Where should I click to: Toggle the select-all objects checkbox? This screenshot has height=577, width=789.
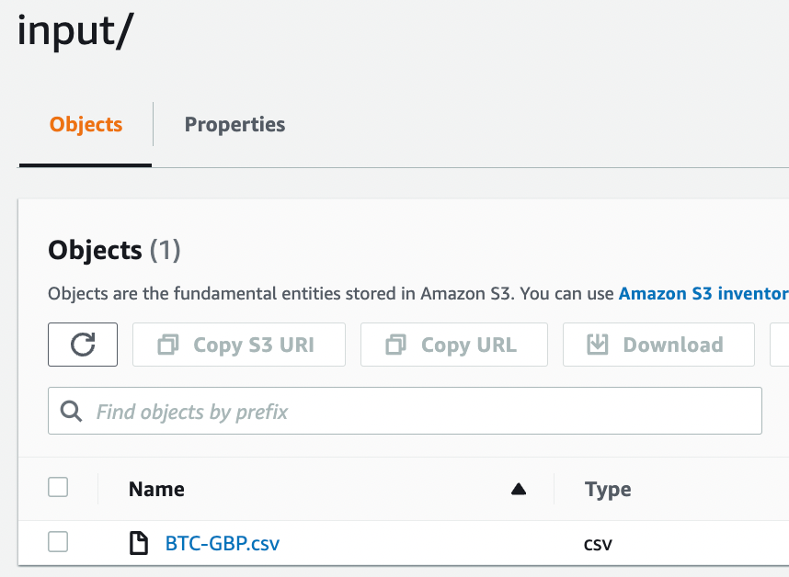(58, 487)
